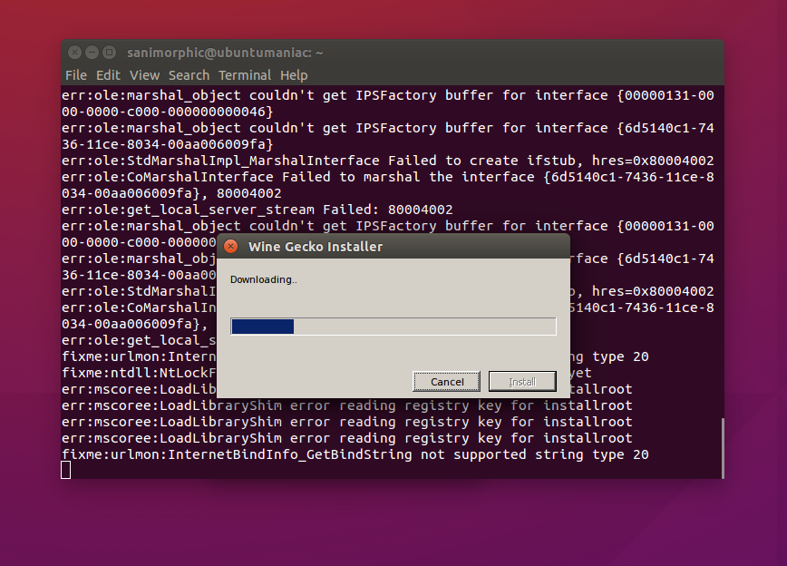787x566 pixels.
Task: Minimize the terminal window
Action: coord(92,53)
